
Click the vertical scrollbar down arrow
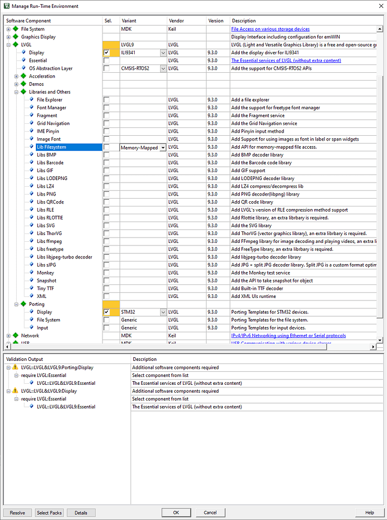(380, 340)
